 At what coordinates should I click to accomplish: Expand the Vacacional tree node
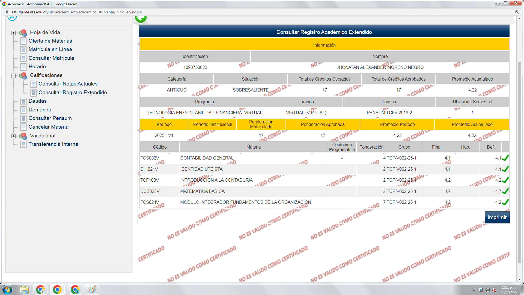13,136
